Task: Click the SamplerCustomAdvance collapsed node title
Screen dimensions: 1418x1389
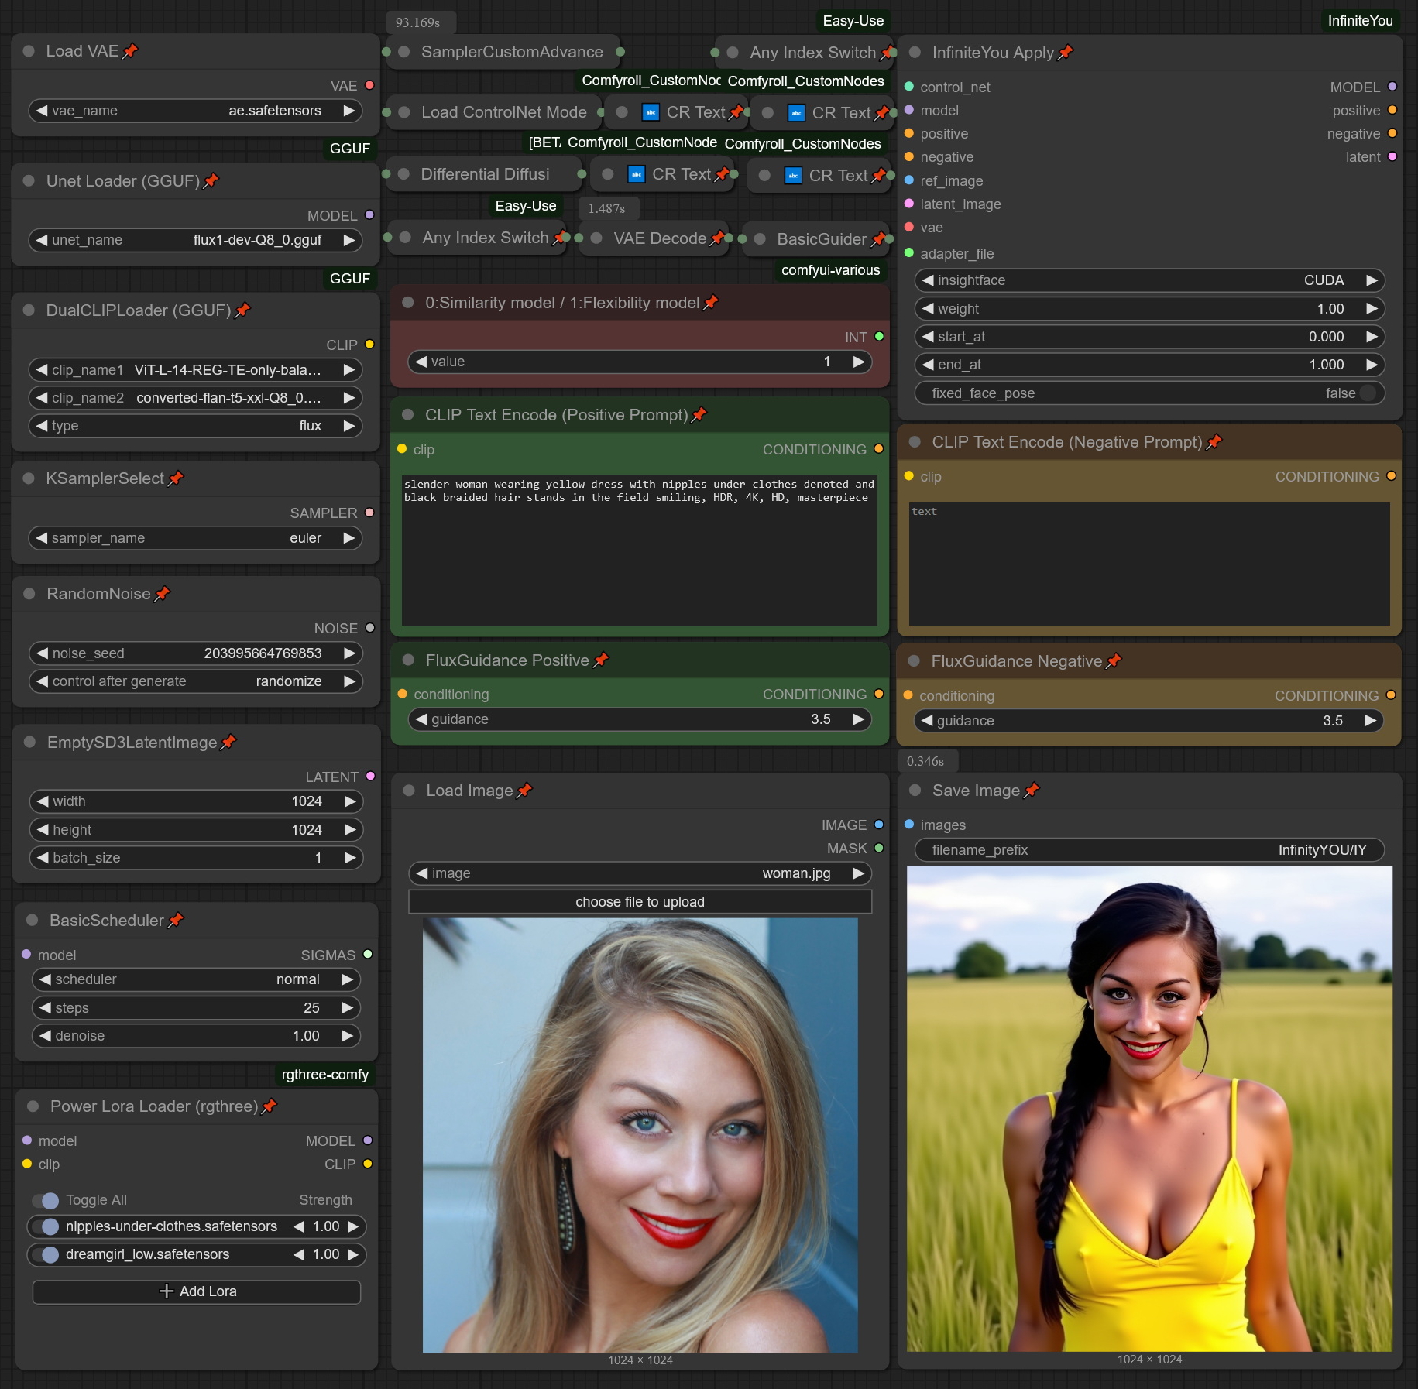Action: [511, 52]
